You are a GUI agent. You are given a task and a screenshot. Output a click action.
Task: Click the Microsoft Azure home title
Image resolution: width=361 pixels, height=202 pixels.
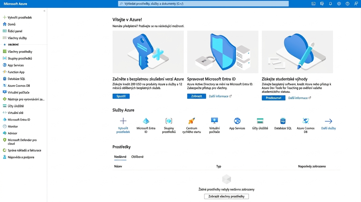[x=15, y=4]
